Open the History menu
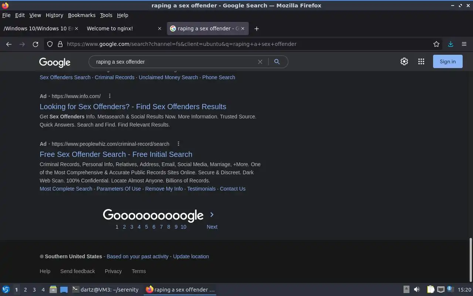 tap(54, 15)
